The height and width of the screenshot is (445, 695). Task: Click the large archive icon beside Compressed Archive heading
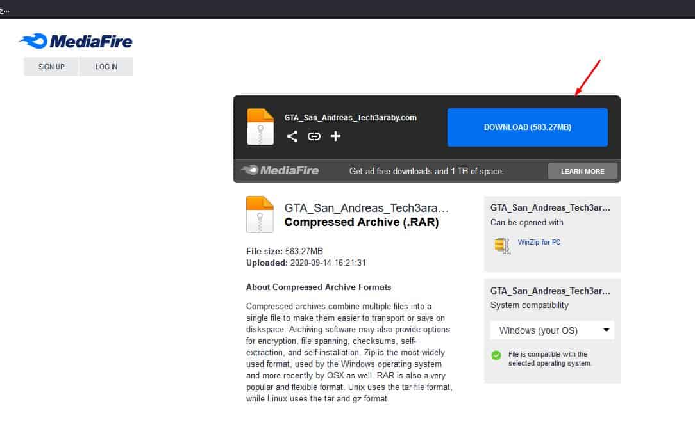click(260, 214)
